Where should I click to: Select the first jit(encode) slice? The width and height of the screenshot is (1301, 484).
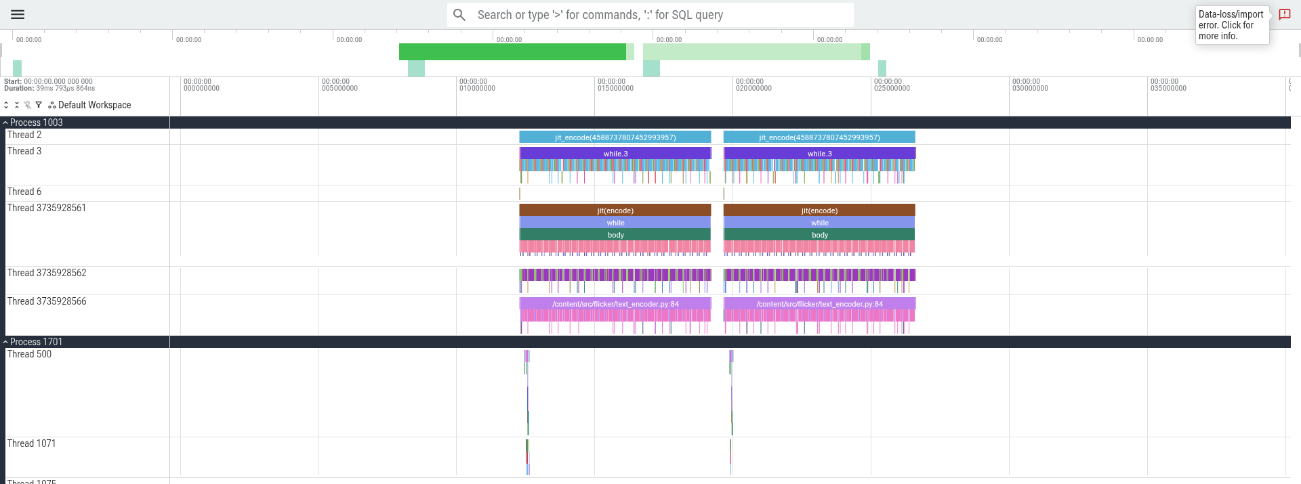pos(615,211)
